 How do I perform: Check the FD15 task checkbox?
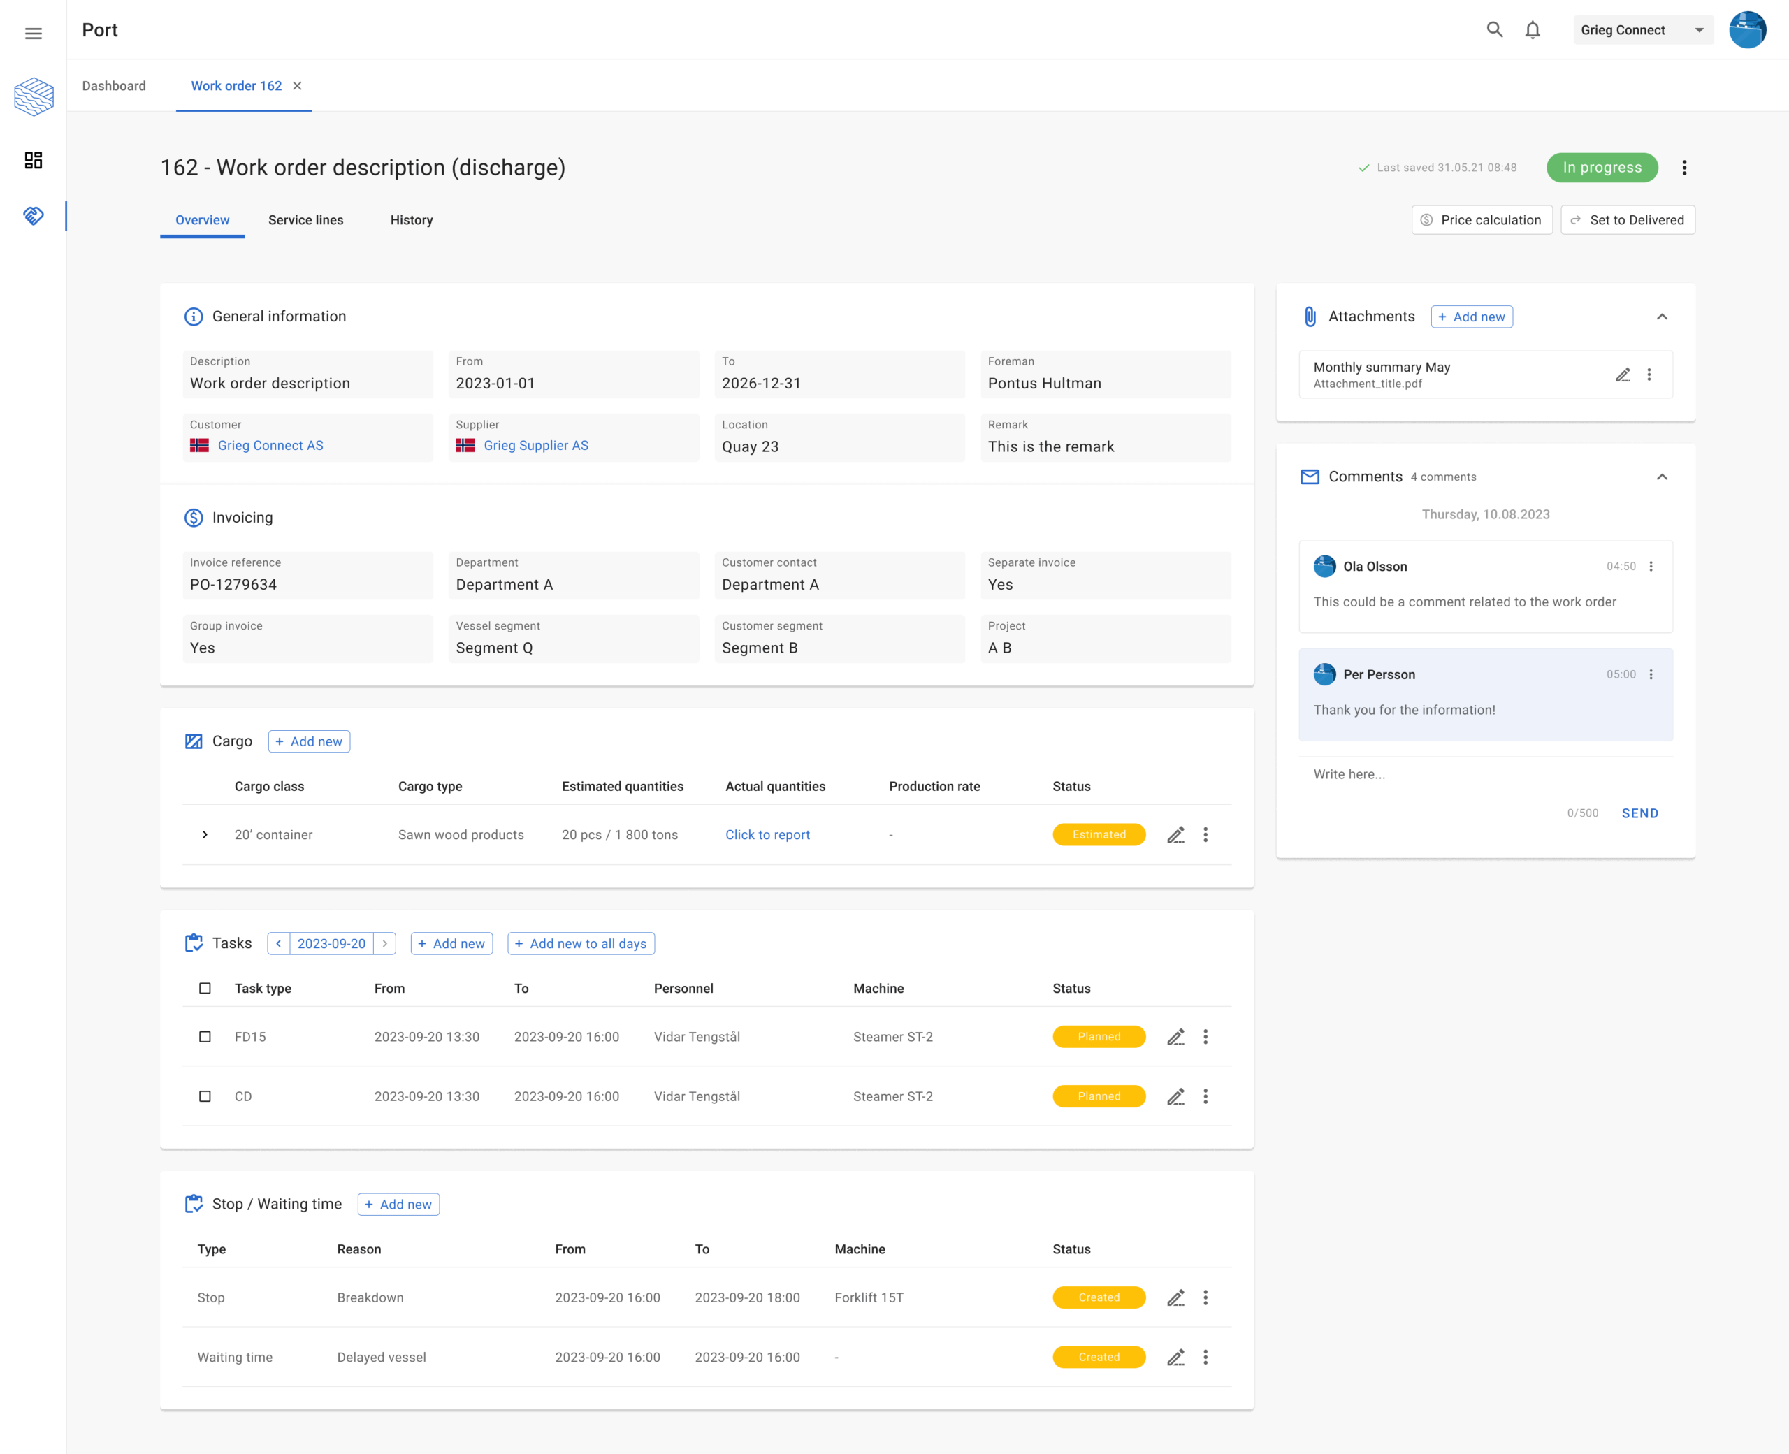(x=204, y=1037)
